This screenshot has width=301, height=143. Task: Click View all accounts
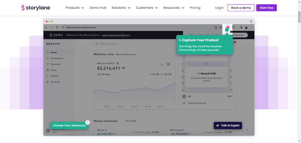(197, 103)
